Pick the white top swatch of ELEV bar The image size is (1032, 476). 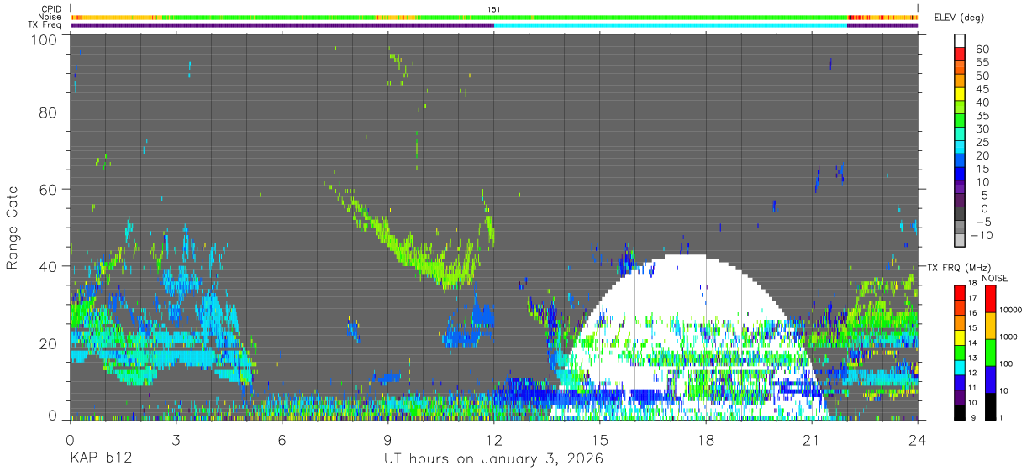click(960, 41)
